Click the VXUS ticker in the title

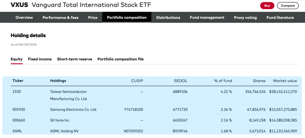point(19,5)
